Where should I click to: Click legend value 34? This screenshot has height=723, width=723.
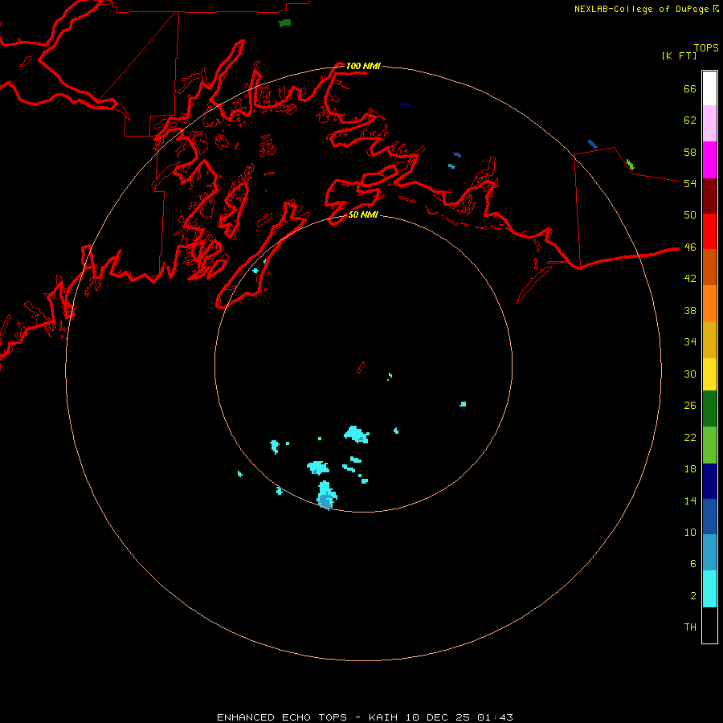pyautogui.click(x=690, y=342)
